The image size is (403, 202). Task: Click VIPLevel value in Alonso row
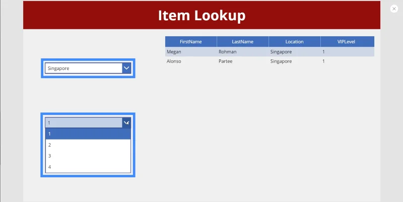pyautogui.click(x=348, y=61)
